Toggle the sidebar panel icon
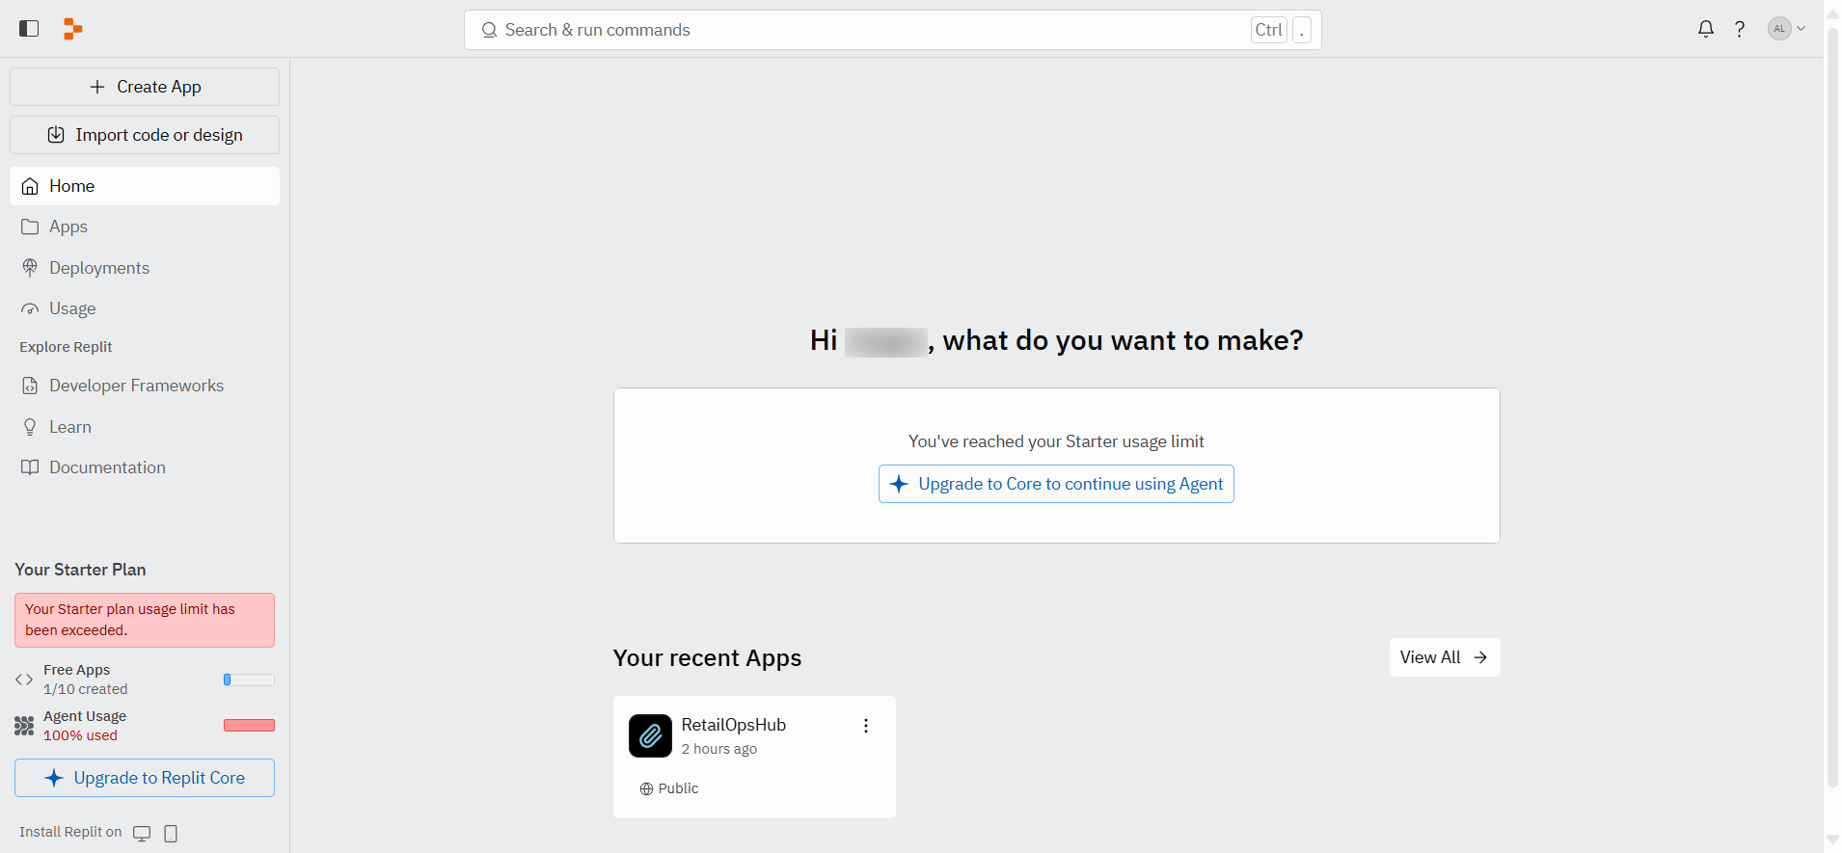 [x=29, y=29]
